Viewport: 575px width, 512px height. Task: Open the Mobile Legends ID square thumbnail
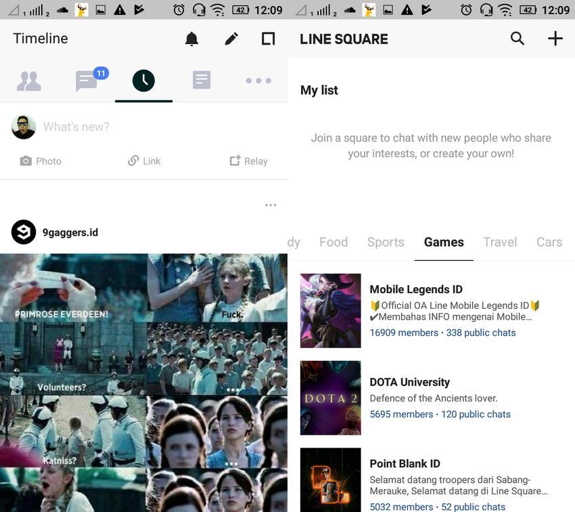[330, 310]
